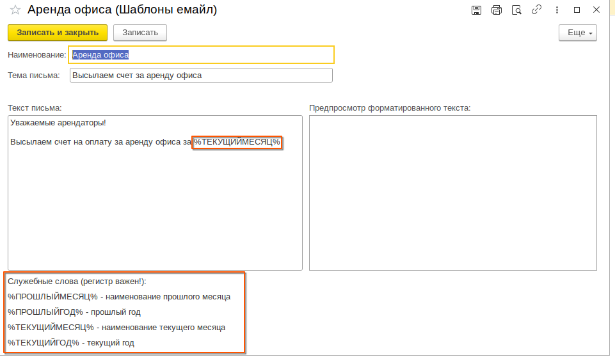Add this template to favorites with the star
615x357 pixels.
click(15, 10)
